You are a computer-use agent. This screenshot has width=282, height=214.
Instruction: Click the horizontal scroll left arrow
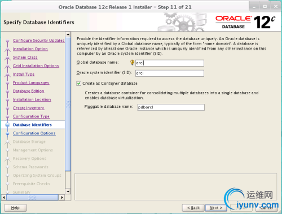[4, 198]
